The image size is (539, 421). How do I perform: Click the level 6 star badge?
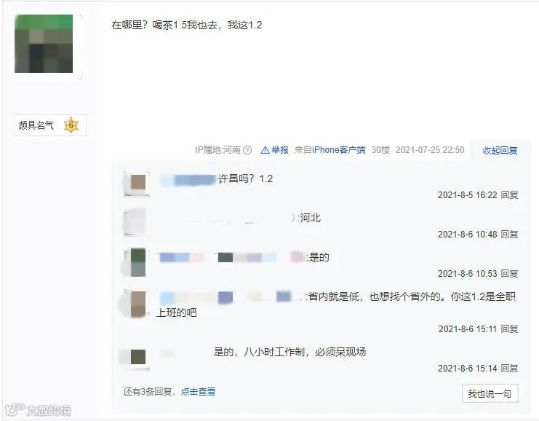pyautogui.click(x=71, y=125)
